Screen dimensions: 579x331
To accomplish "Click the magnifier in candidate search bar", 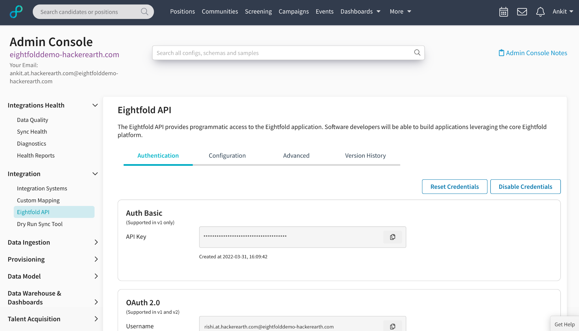I will 144,12.
